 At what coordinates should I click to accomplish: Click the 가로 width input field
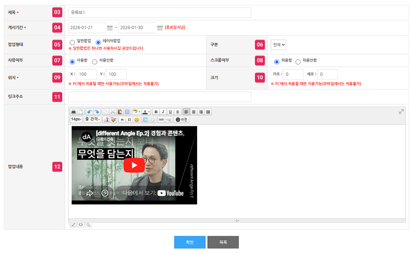(x=294, y=74)
